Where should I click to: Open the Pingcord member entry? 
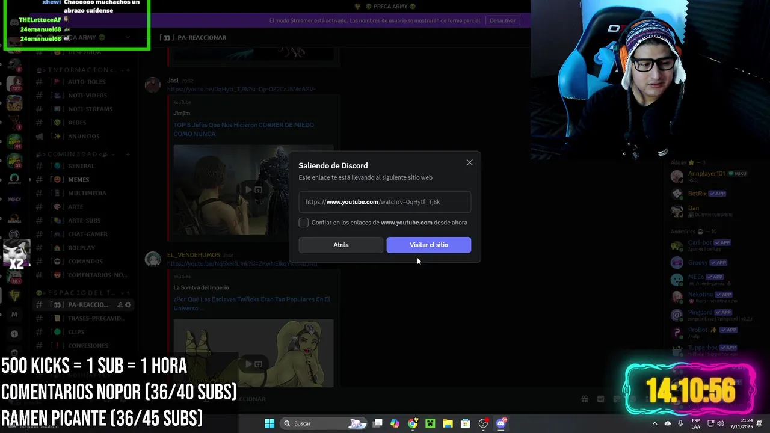(716, 315)
